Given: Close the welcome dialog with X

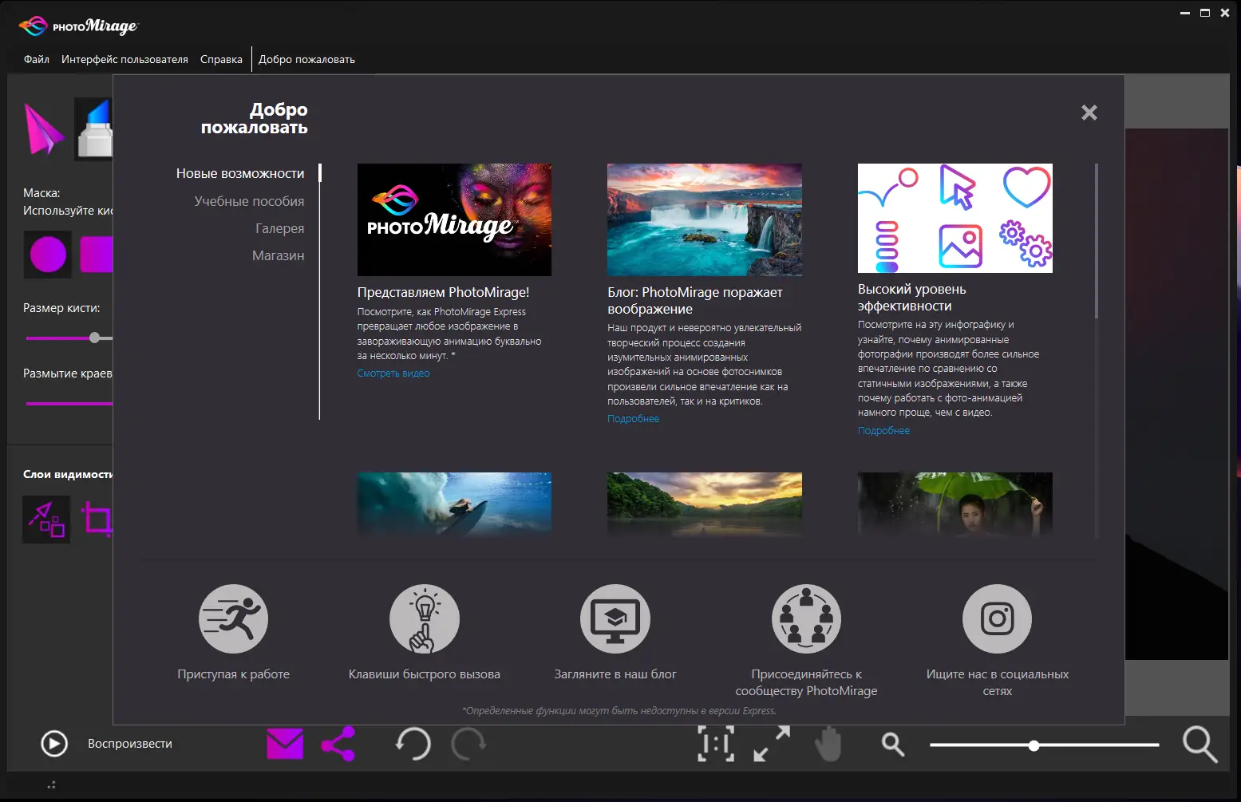Looking at the screenshot, I should pyautogui.click(x=1089, y=113).
